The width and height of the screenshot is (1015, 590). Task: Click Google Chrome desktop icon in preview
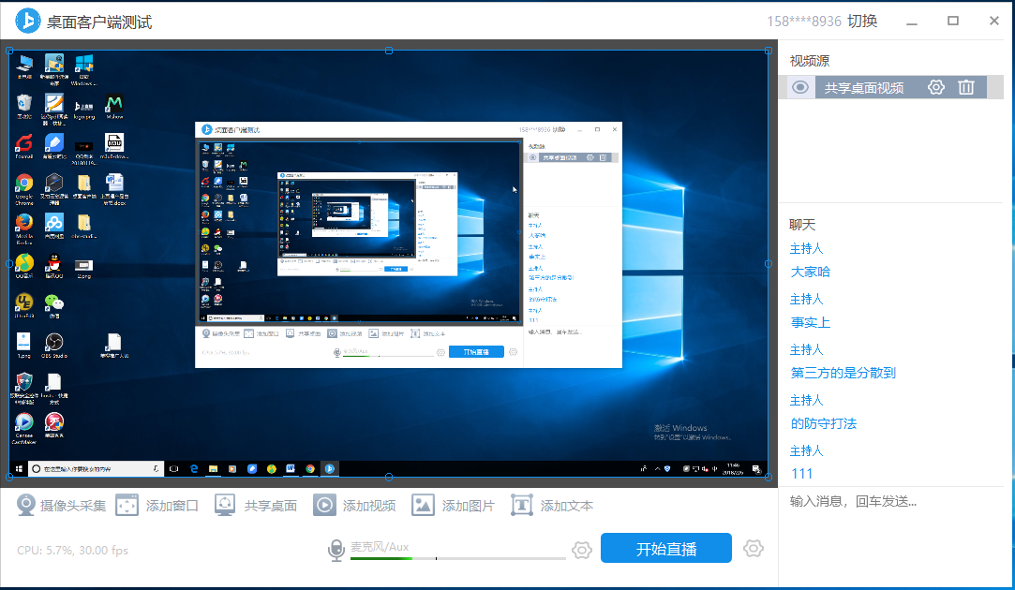(24, 189)
